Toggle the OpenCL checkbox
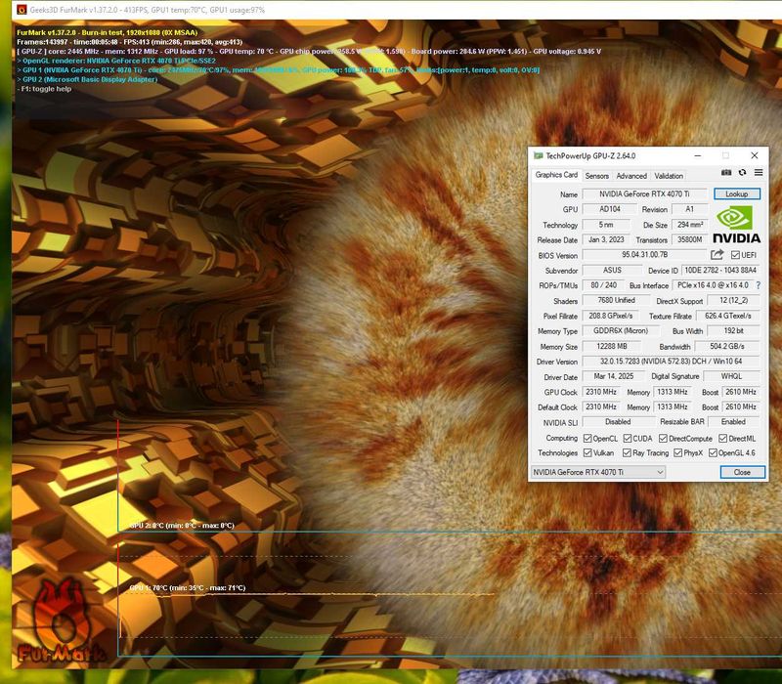 pos(587,438)
